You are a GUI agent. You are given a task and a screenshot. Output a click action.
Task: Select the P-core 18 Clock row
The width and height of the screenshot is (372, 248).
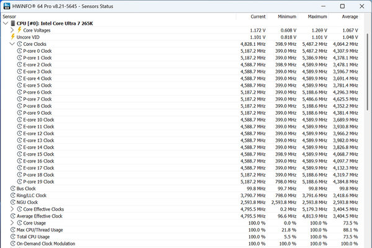(x=180, y=175)
